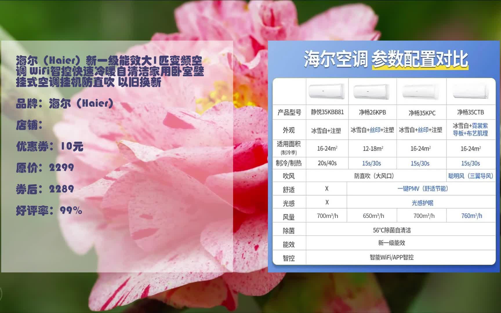Click the 券后：2289 price line

[x=45, y=189]
